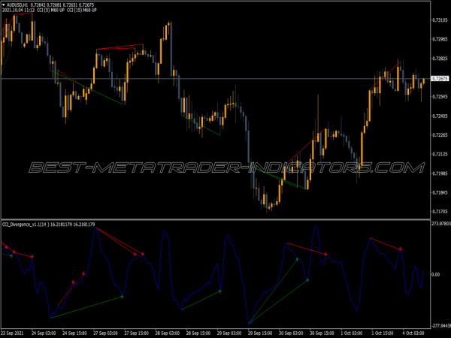Click the 1 Oct 15:00 time label
451x338 pixels.
pos(383,333)
